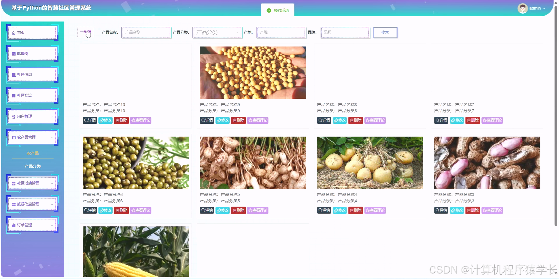Focus the 产地 search input
Viewport: 559px width, 279px height.
click(281, 32)
